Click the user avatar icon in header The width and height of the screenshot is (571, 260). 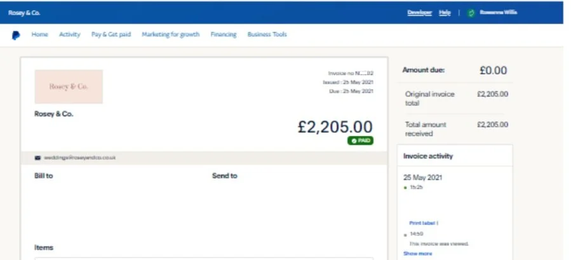tap(471, 13)
